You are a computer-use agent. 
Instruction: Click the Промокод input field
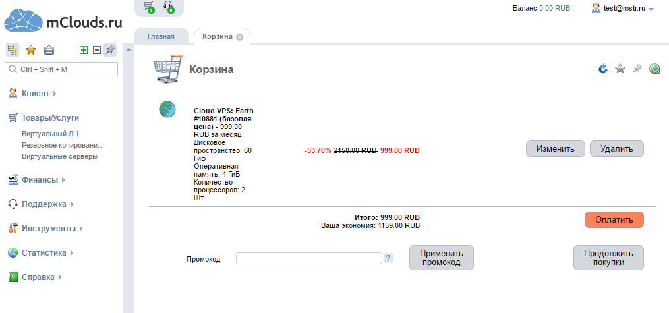[309, 258]
